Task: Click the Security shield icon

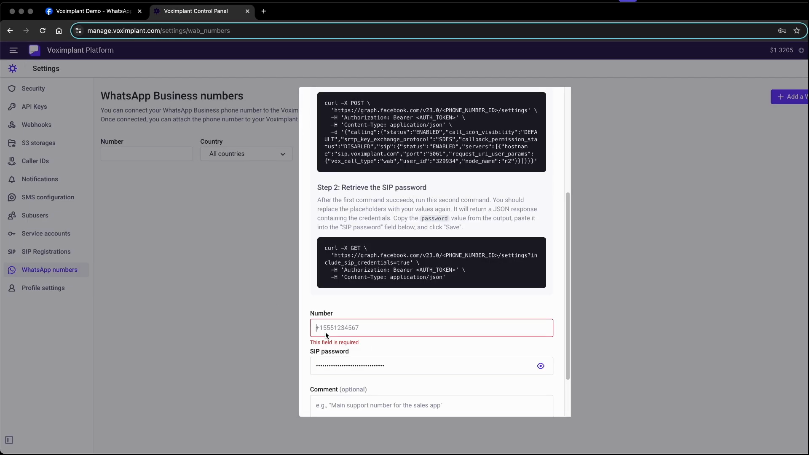Action: pos(12,88)
